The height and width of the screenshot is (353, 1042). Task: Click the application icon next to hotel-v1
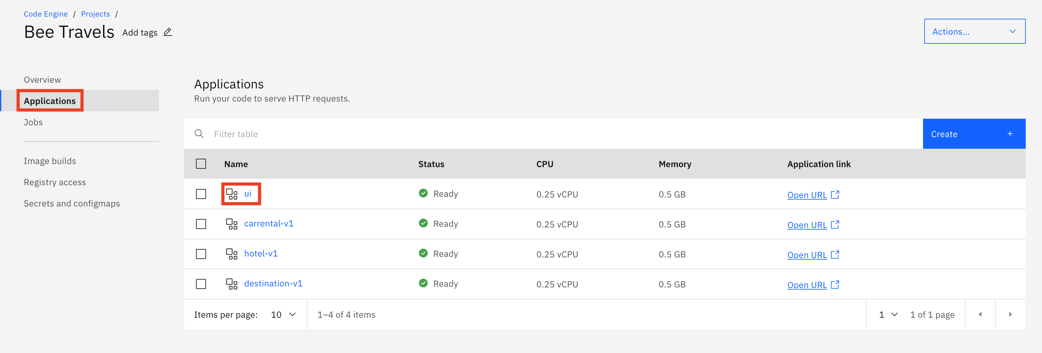[x=231, y=254]
